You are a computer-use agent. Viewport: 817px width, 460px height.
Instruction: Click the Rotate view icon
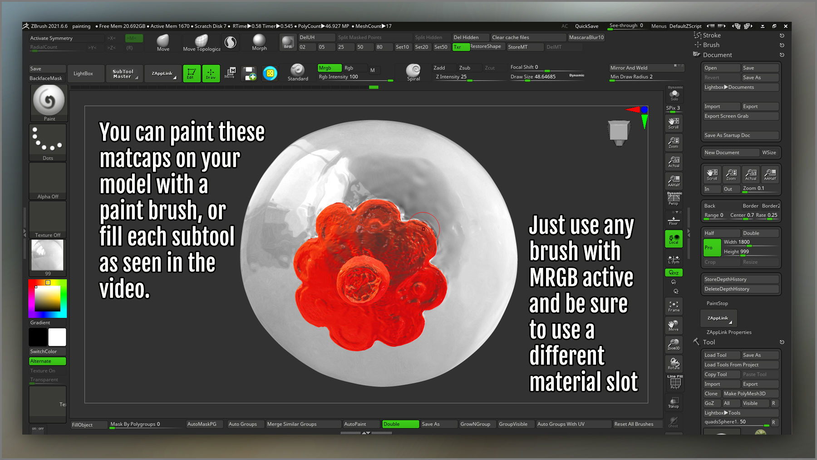pos(674,363)
